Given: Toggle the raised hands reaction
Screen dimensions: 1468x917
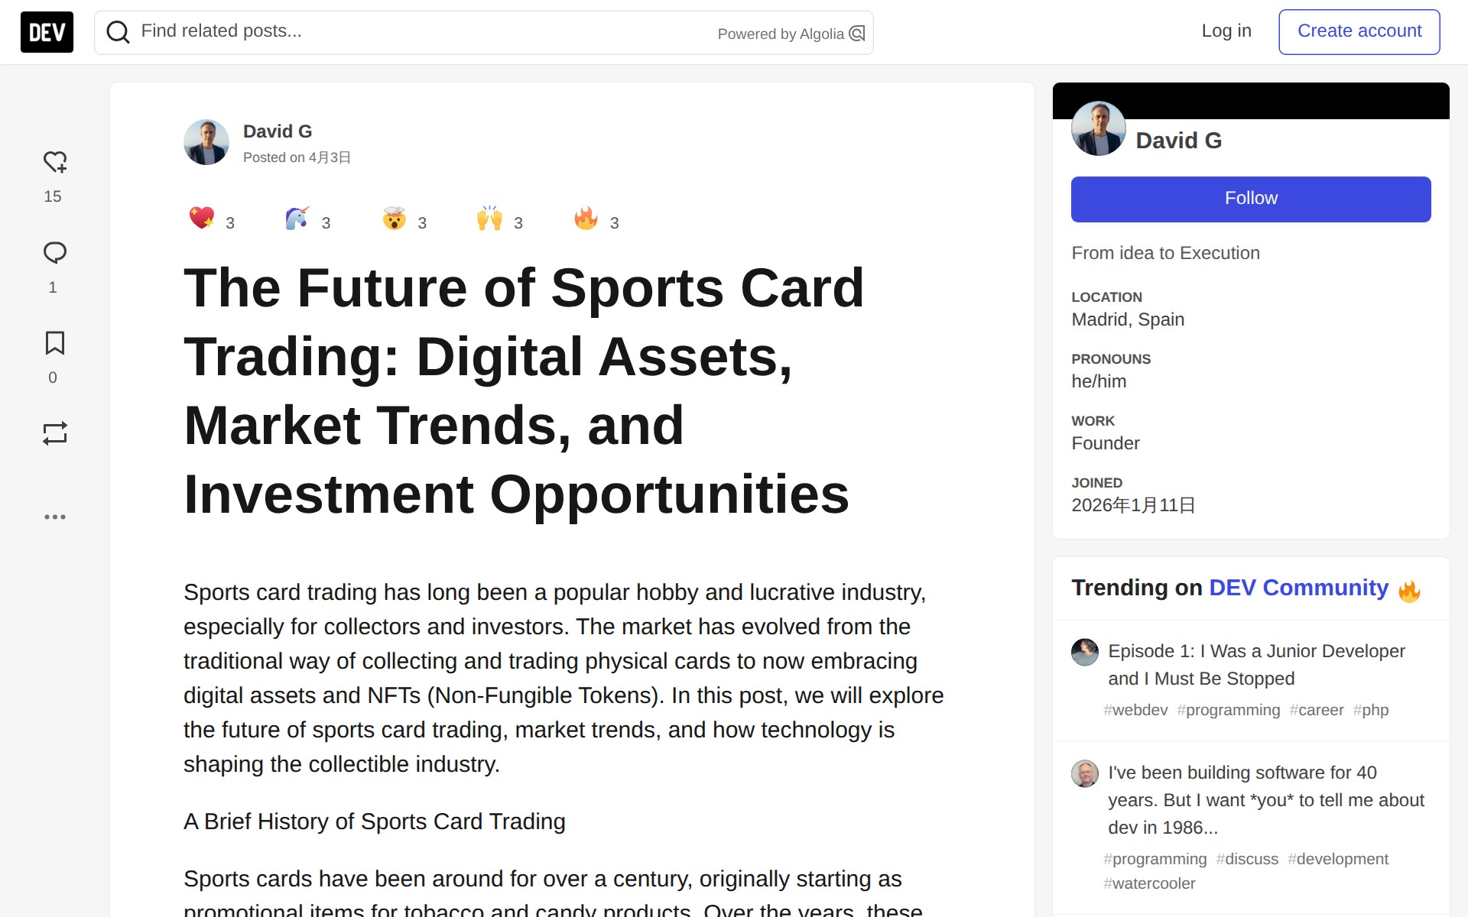Looking at the screenshot, I should coord(489,219).
